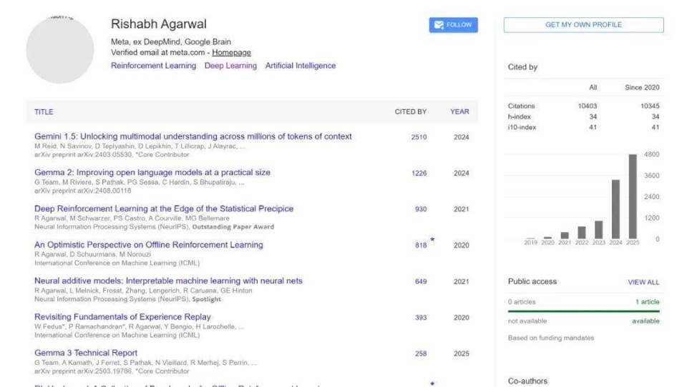This screenshot has height=387, width=687.
Task: Select the Deep Learning interest tag
Action: click(x=230, y=66)
